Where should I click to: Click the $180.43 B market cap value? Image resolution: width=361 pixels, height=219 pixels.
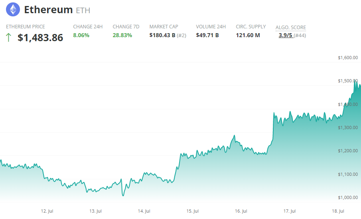[x=162, y=35]
